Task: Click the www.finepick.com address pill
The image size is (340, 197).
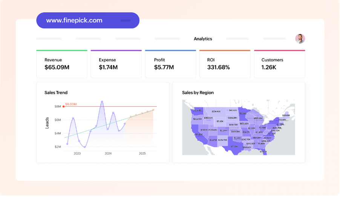Action: [88, 20]
